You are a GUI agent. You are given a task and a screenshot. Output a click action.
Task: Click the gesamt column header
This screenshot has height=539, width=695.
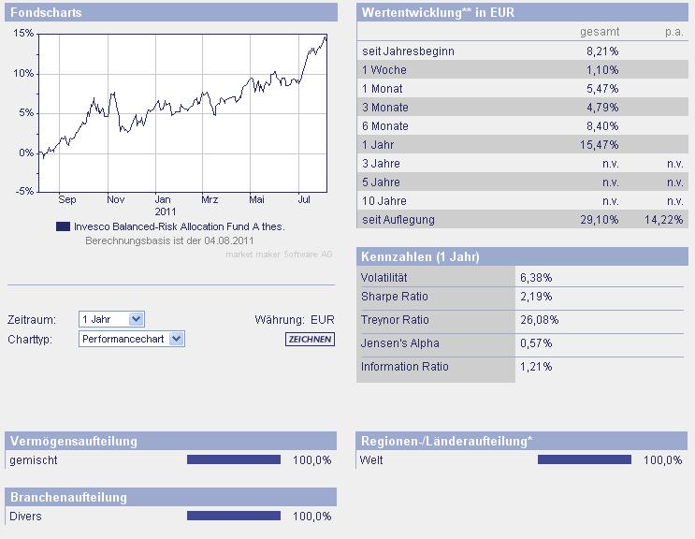click(x=599, y=32)
